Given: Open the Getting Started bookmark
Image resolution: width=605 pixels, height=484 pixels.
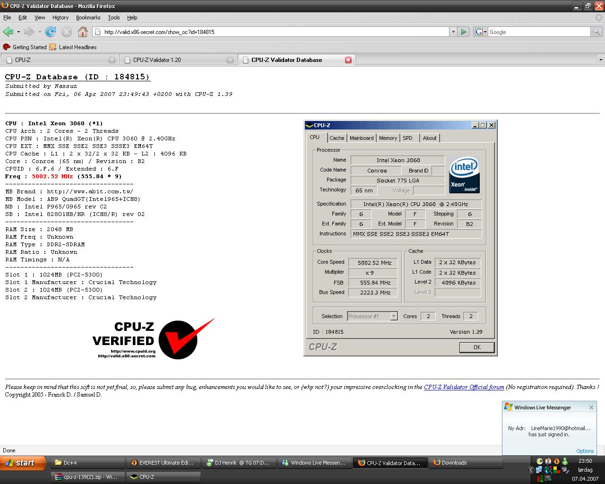Looking at the screenshot, I should click(x=25, y=47).
